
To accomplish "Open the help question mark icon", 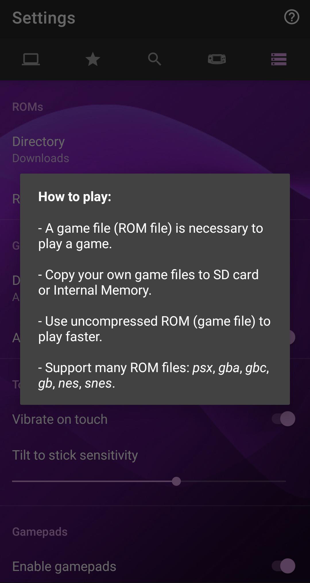I will click(x=292, y=17).
